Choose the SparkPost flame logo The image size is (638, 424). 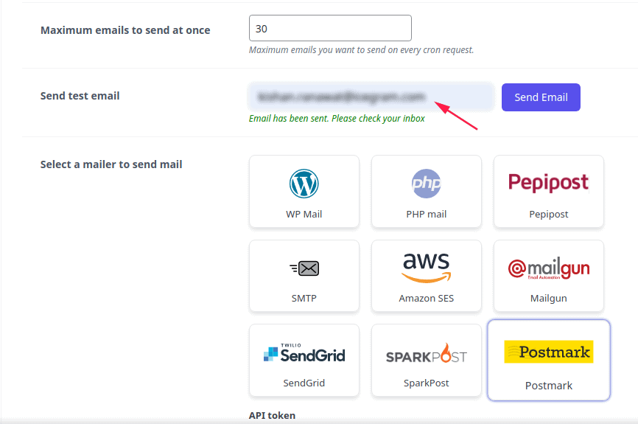pyautogui.click(x=426, y=353)
